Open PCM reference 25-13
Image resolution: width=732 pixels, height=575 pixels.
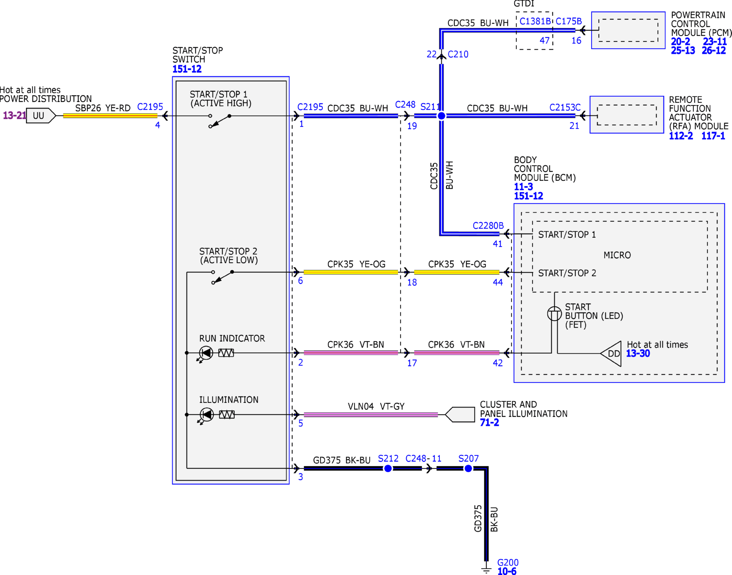[683, 51]
